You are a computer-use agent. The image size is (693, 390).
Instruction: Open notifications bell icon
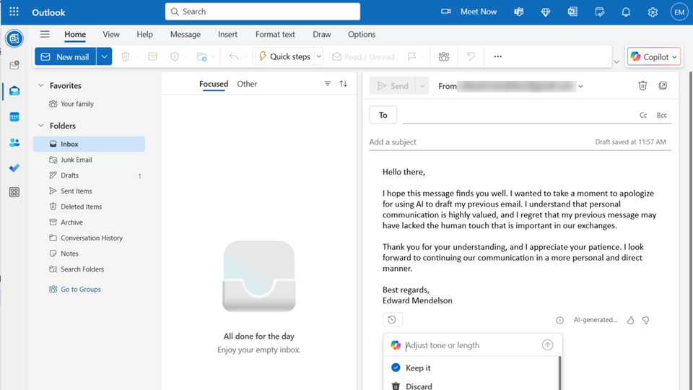pos(626,12)
